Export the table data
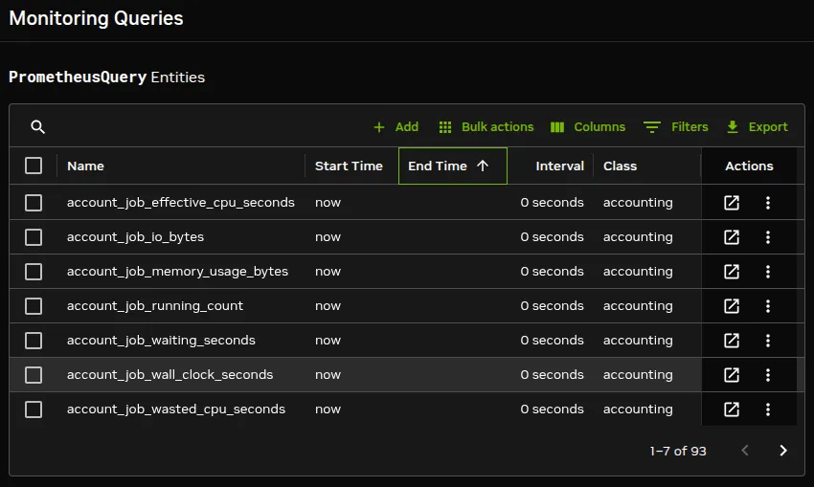The width and height of the screenshot is (814, 487). click(x=757, y=127)
